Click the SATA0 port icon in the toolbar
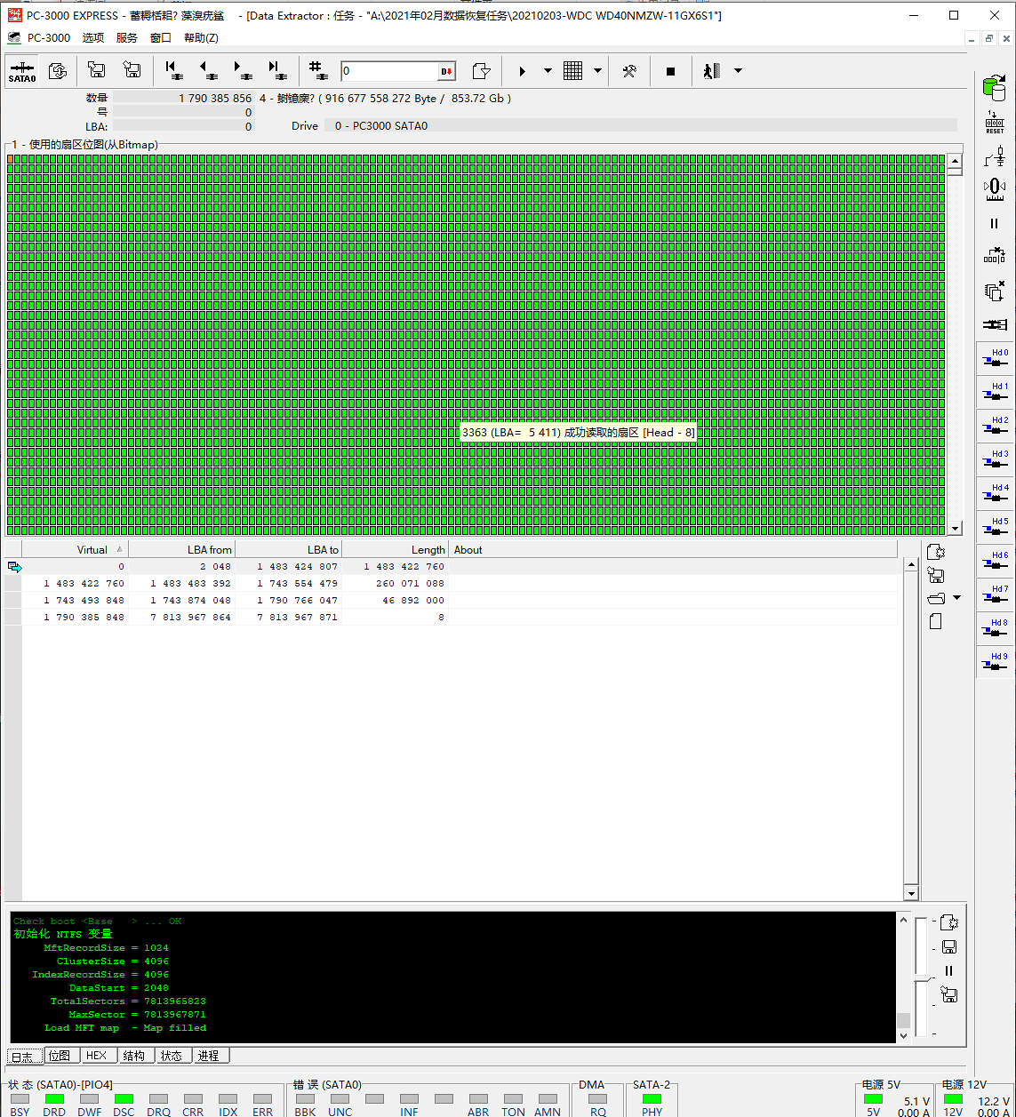Viewport: 1016px width, 1117px height. [x=22, y=71]
